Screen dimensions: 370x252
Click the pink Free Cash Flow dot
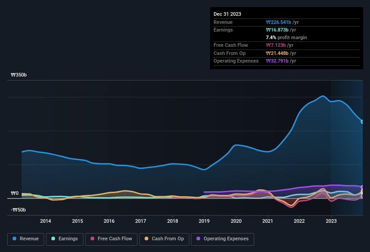tap(93, 238)
